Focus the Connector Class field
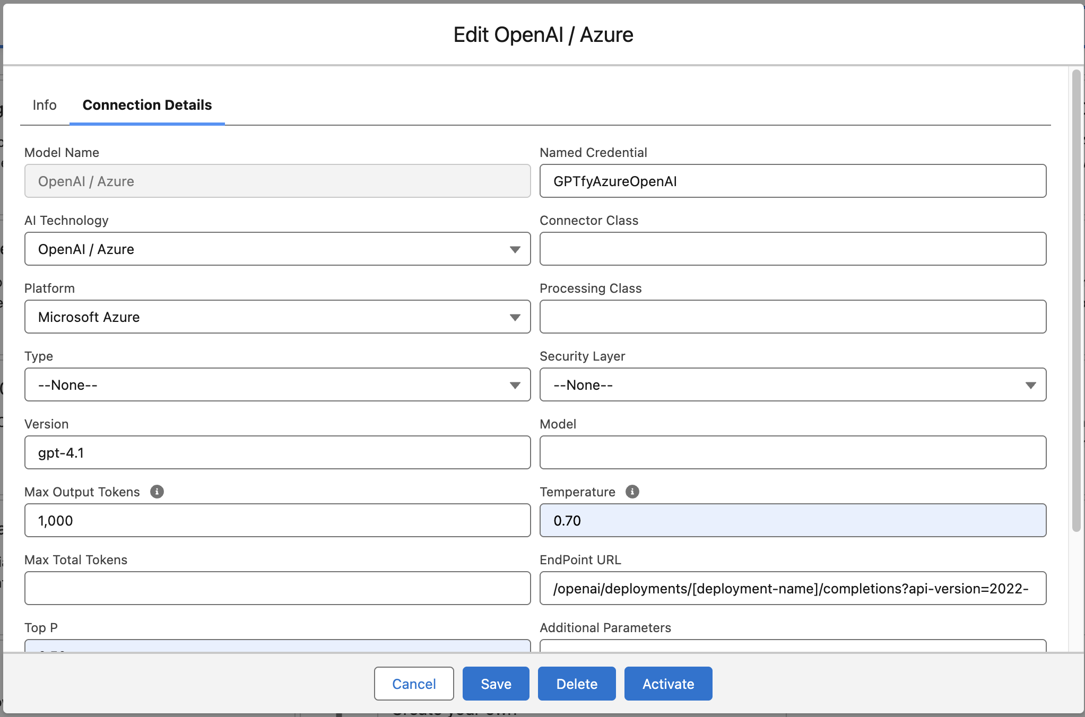The image size is (1085, 717). pyautogui.click(x=792, y=249)
